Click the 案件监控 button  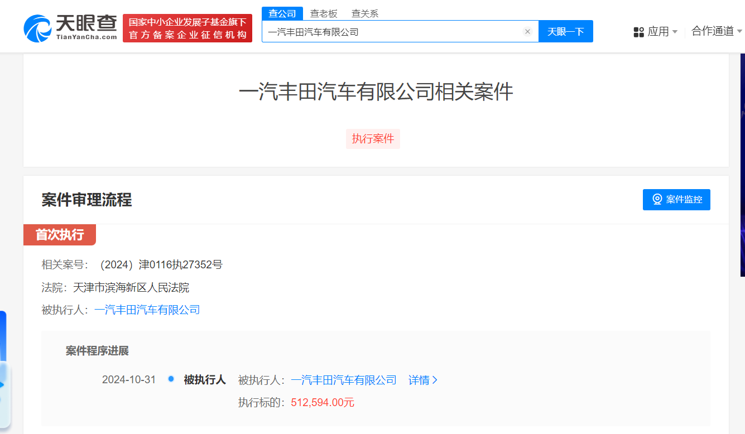tap(676, 200)
